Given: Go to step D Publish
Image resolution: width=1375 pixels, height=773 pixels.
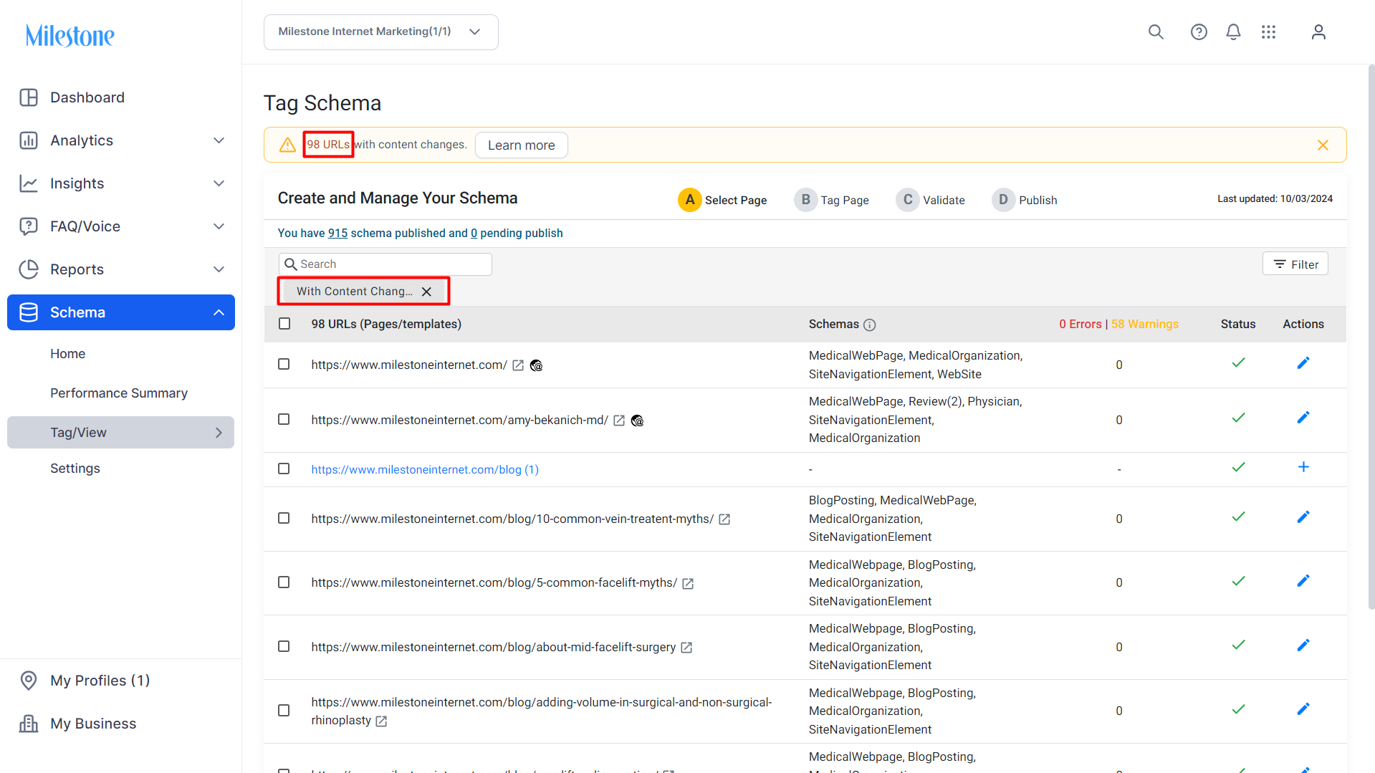Looking at the screenshot, I should click(x=1025, y=200).
